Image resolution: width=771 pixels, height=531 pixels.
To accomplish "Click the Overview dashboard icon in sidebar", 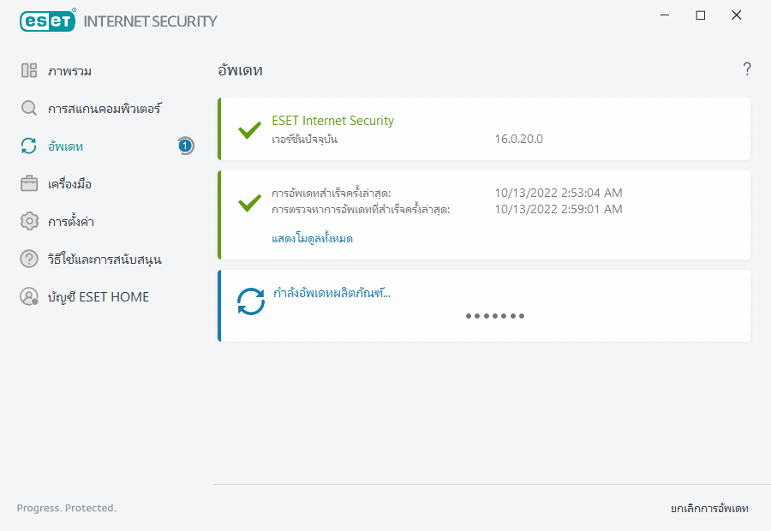I will tap(29, 71).
